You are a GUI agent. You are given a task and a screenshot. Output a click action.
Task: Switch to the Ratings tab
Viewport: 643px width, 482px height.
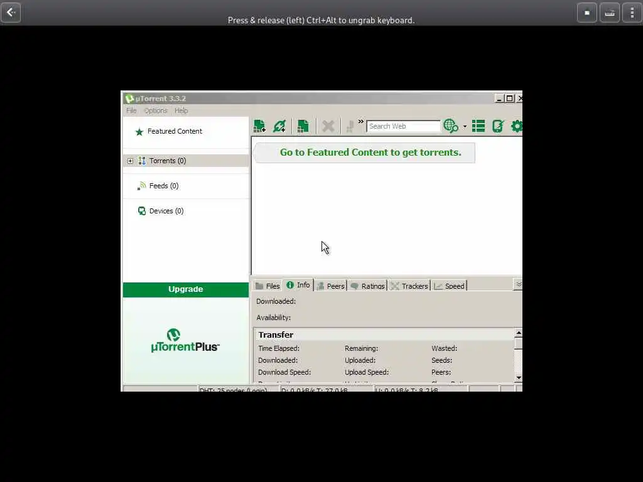point(367,286)
